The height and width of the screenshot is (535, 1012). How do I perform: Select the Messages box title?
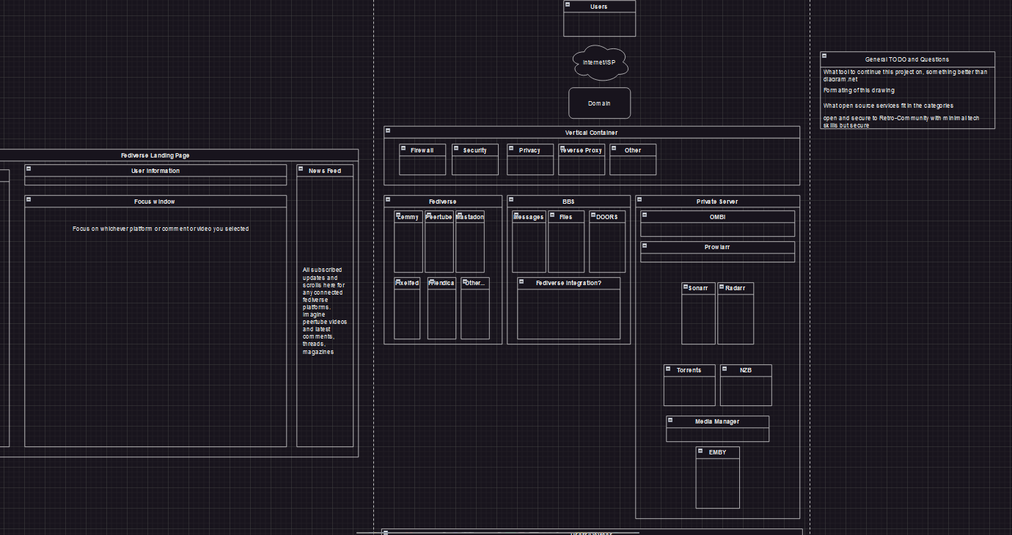(x=529, y=218)
